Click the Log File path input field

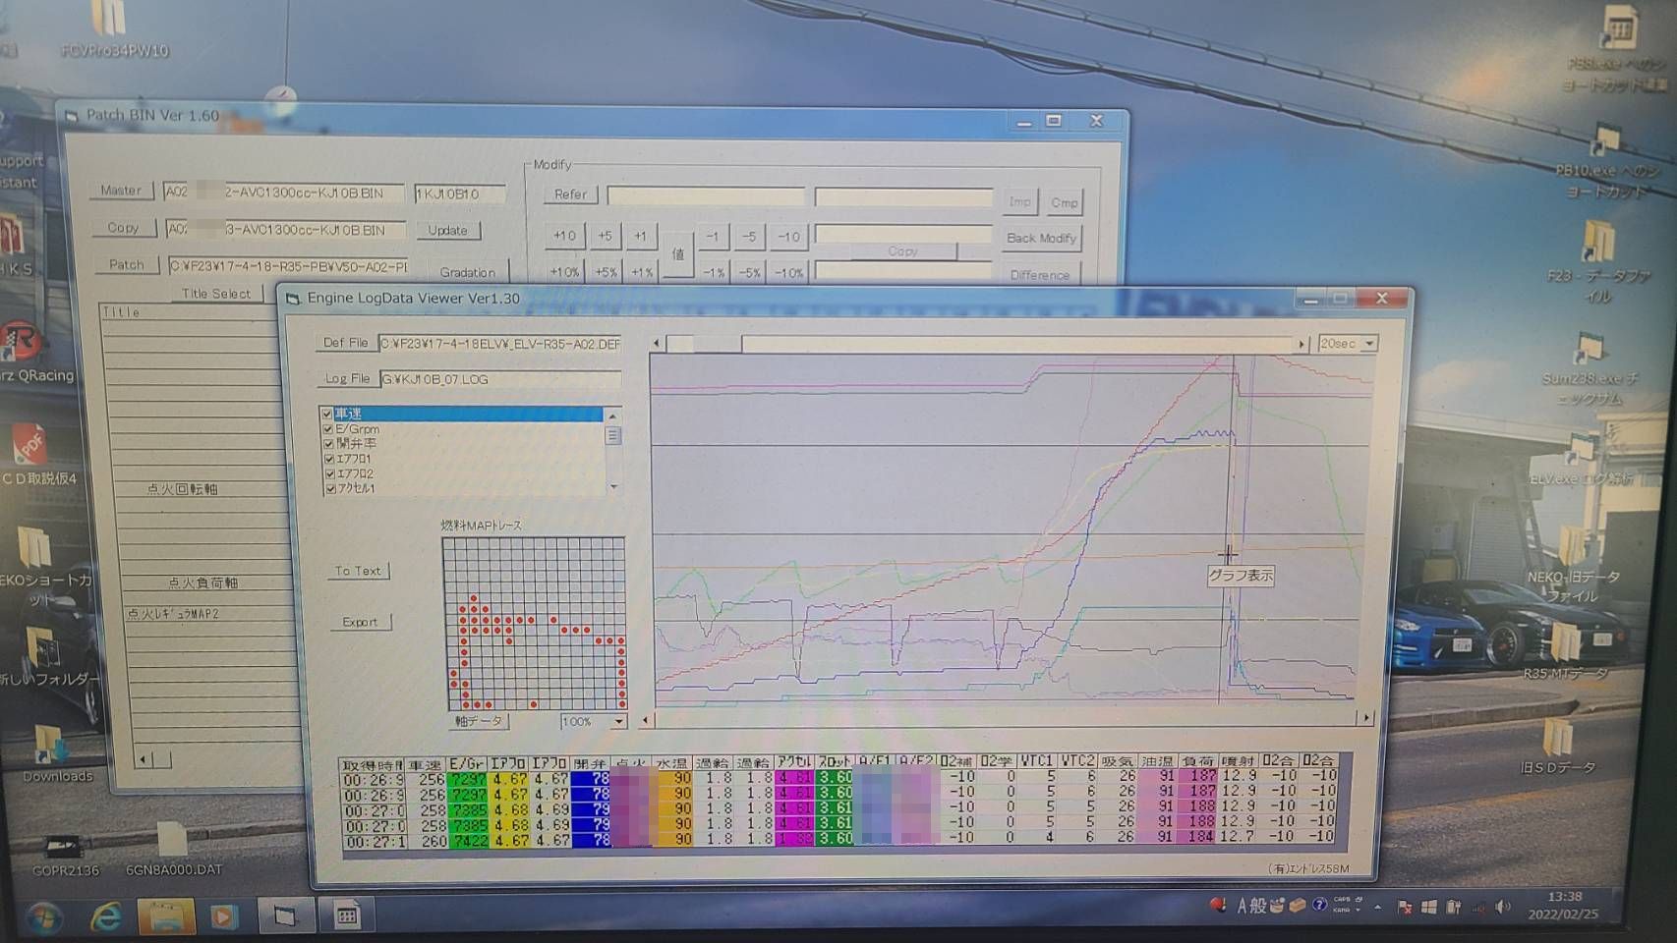click(499, 379)
